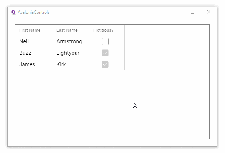Select the James first name cell
The width and height of the screenshot is (225, 153).
click(27, 64)
